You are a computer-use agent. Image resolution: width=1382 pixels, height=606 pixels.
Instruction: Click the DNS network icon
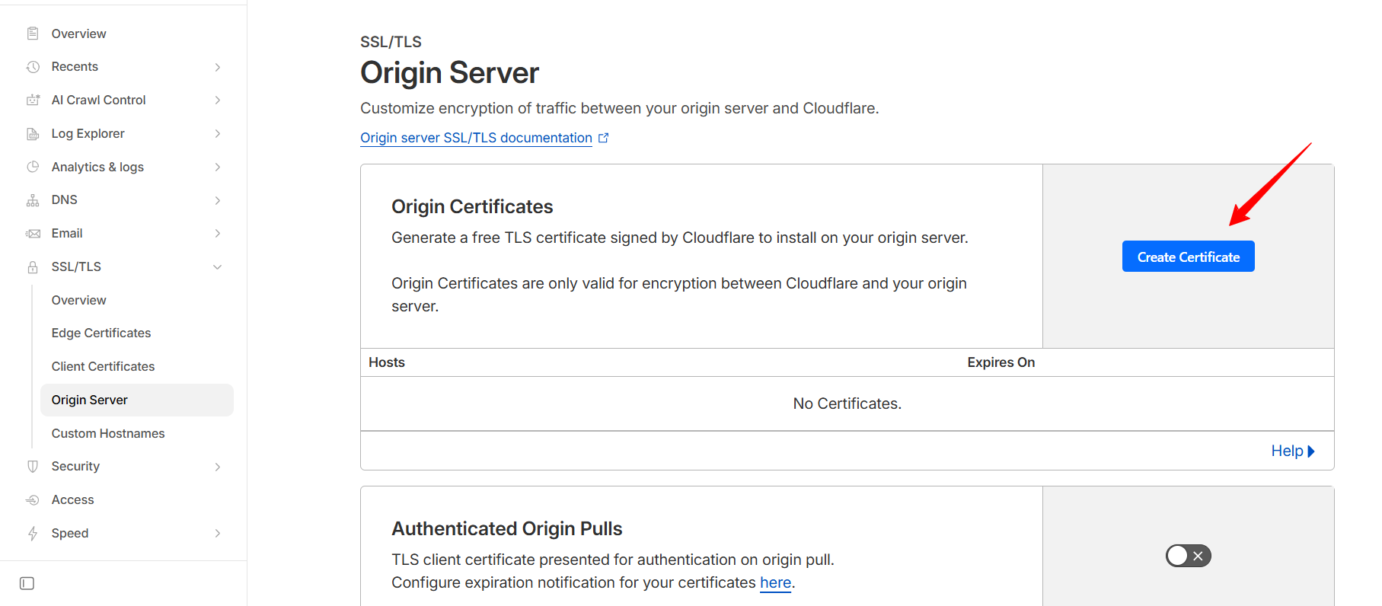[x=33, y=200]
